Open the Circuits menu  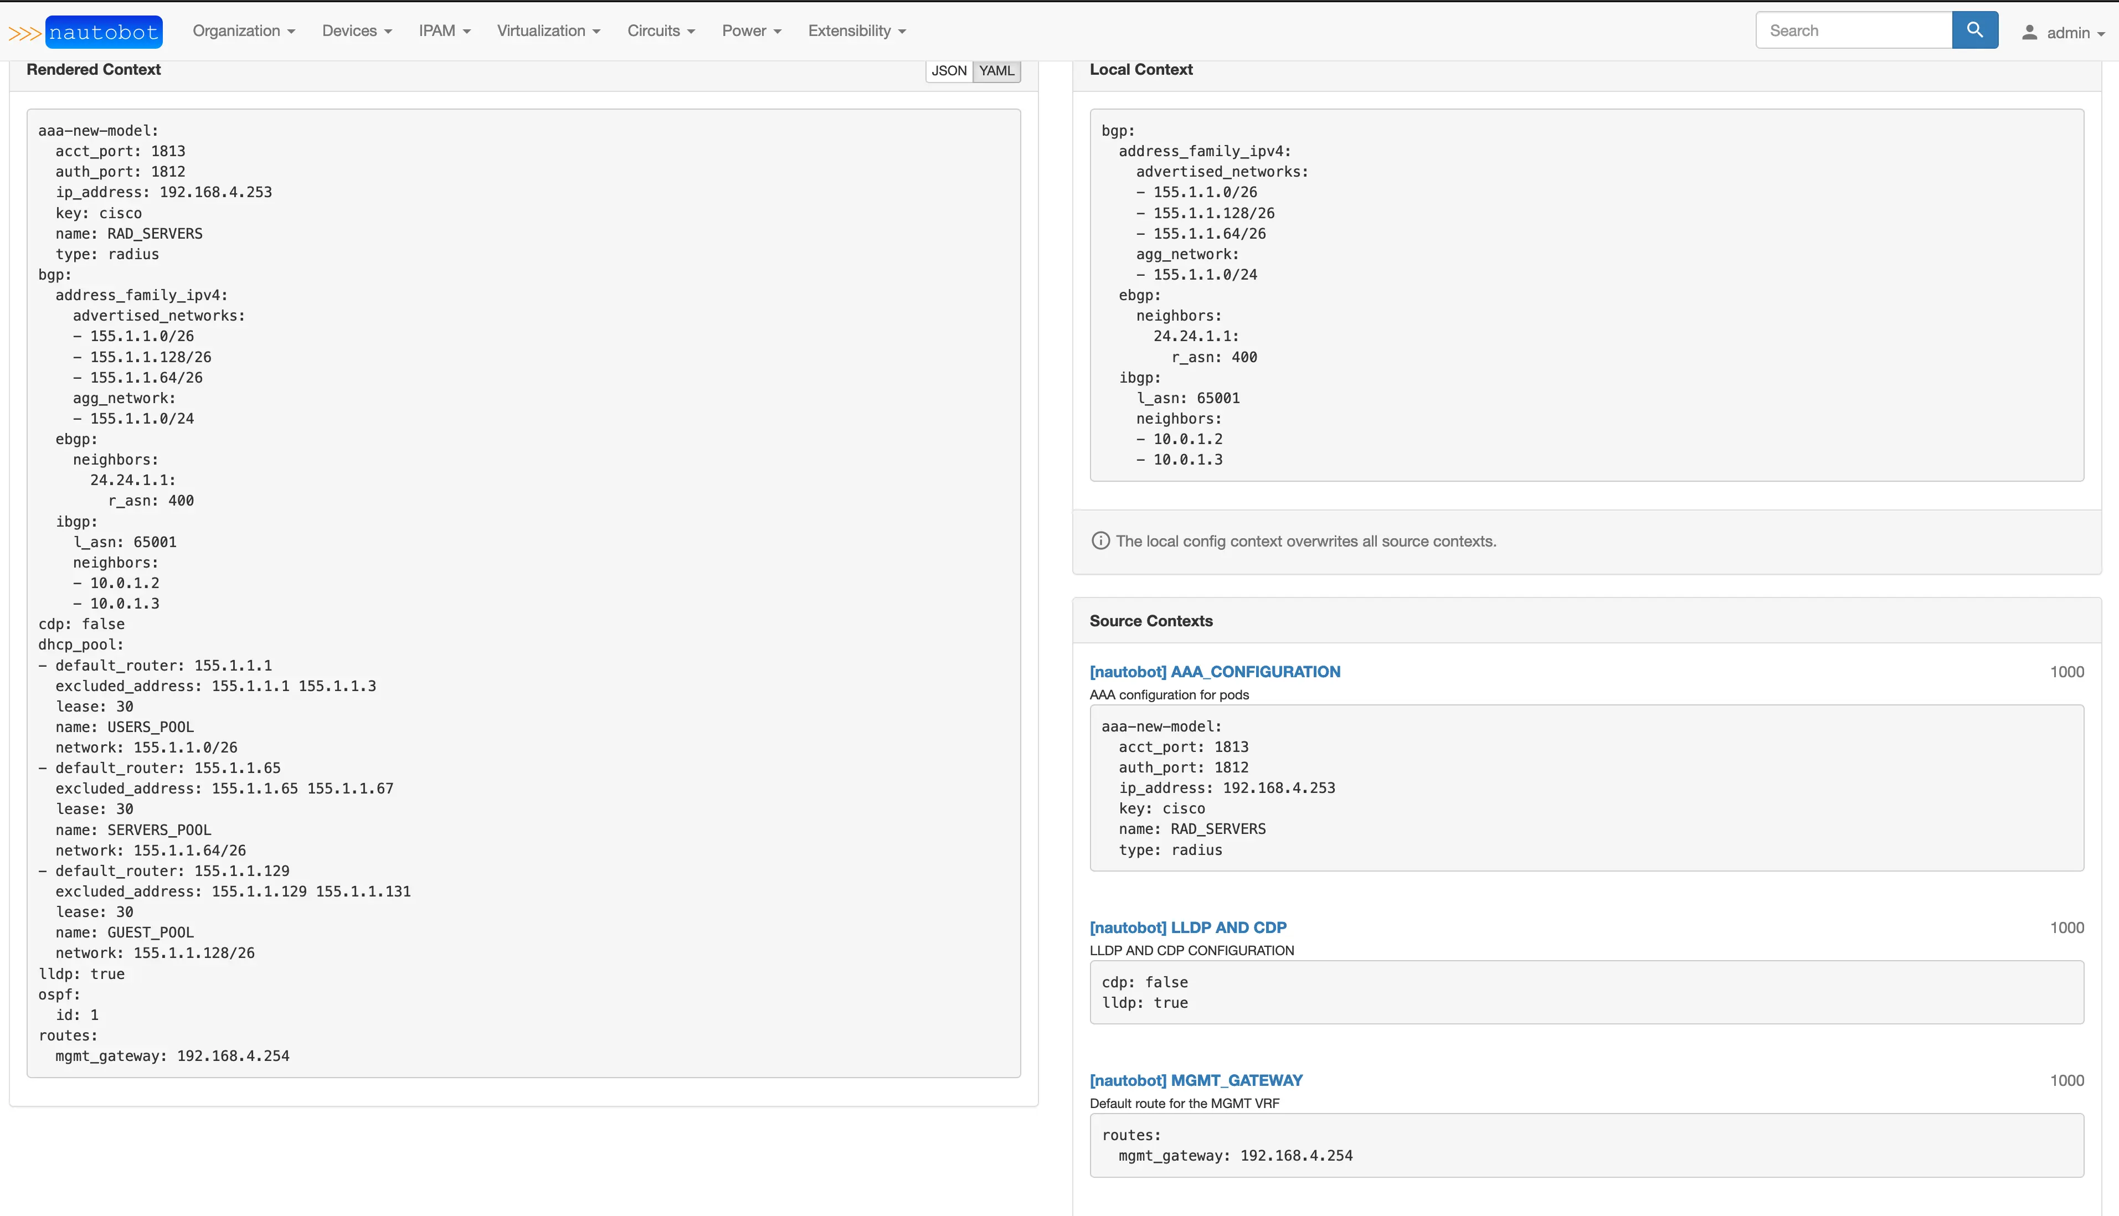pyautogui.click(x=661, y=31)
